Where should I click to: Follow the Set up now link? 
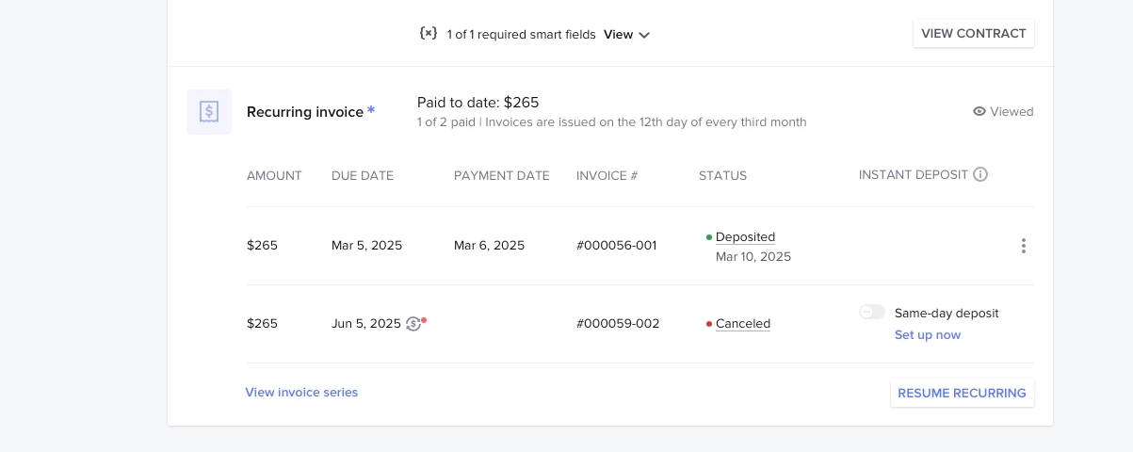click(x=928, y=334)
